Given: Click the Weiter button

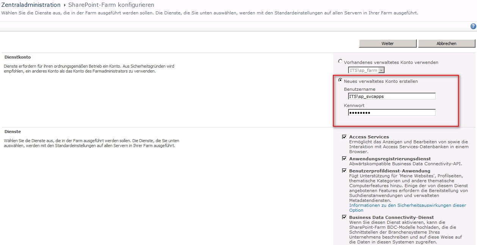Looking at the screenshot, I should click(388, 43).
